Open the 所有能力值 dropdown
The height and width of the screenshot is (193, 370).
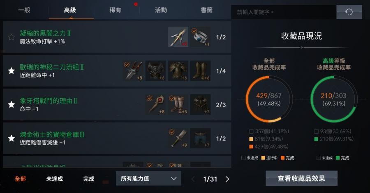148,178
